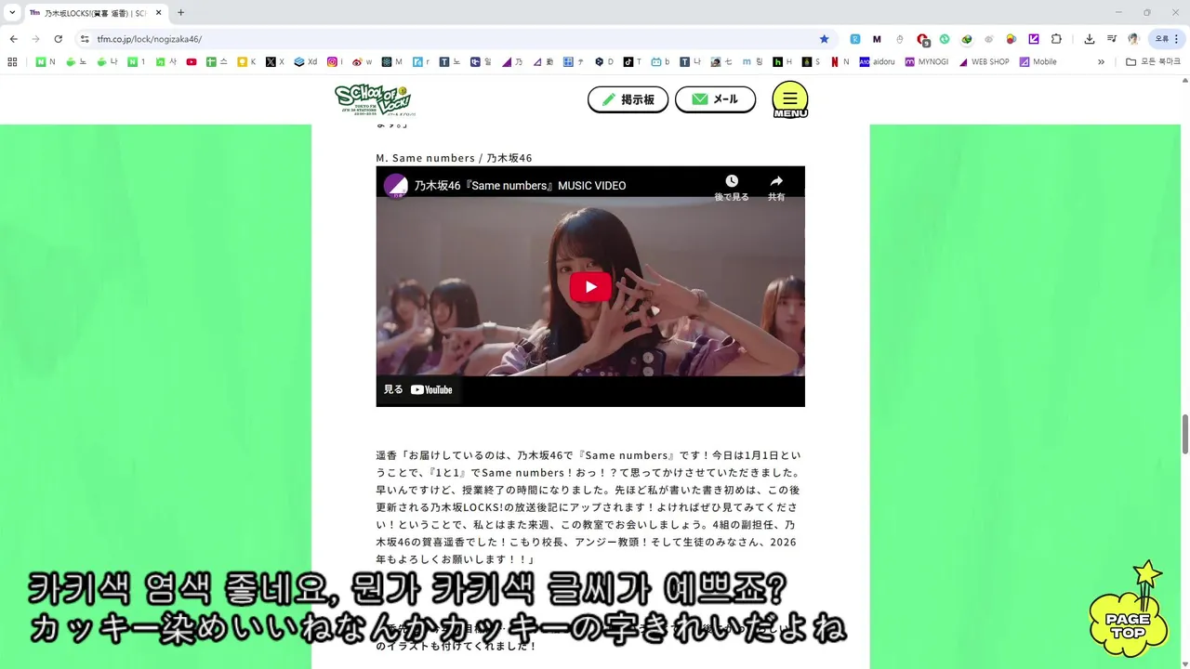Image resolution: width=1190 pixels, height=669 pixels.
Task: Click the purple M extension icon
Action: 877,39
